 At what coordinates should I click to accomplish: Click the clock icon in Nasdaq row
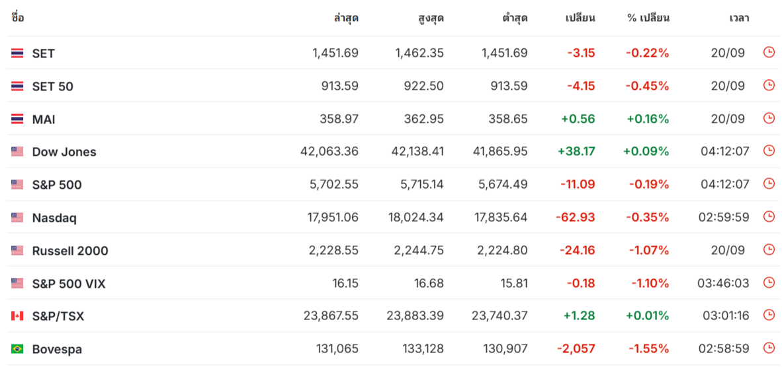(768, 217)
